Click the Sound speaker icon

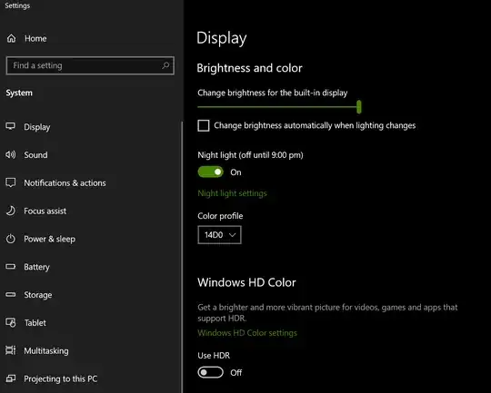coord(10,154)
